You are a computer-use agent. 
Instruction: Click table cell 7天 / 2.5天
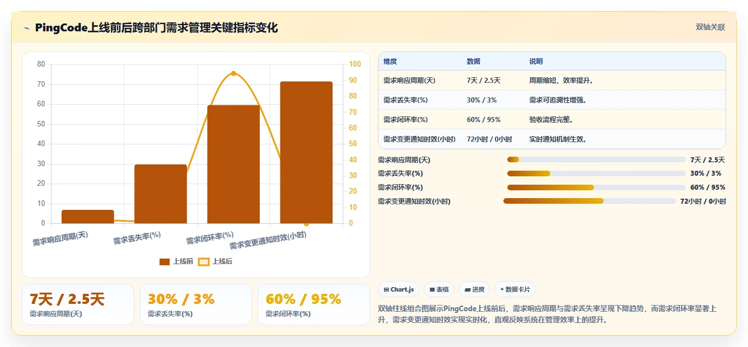484,81
